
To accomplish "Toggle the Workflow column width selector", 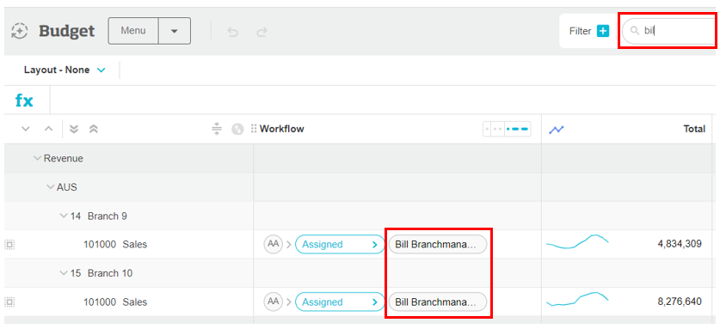I will tap(507, 130).
